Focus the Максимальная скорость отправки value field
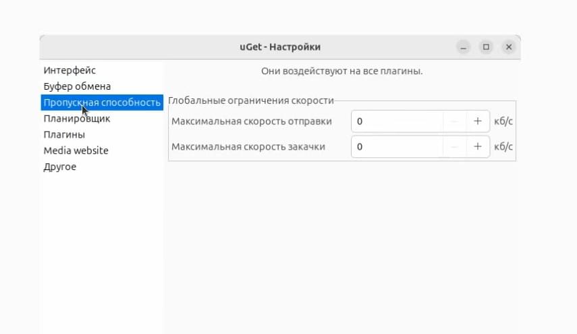Image resolution: width=577 pixels, height=334 pixels. coord(397,121)
